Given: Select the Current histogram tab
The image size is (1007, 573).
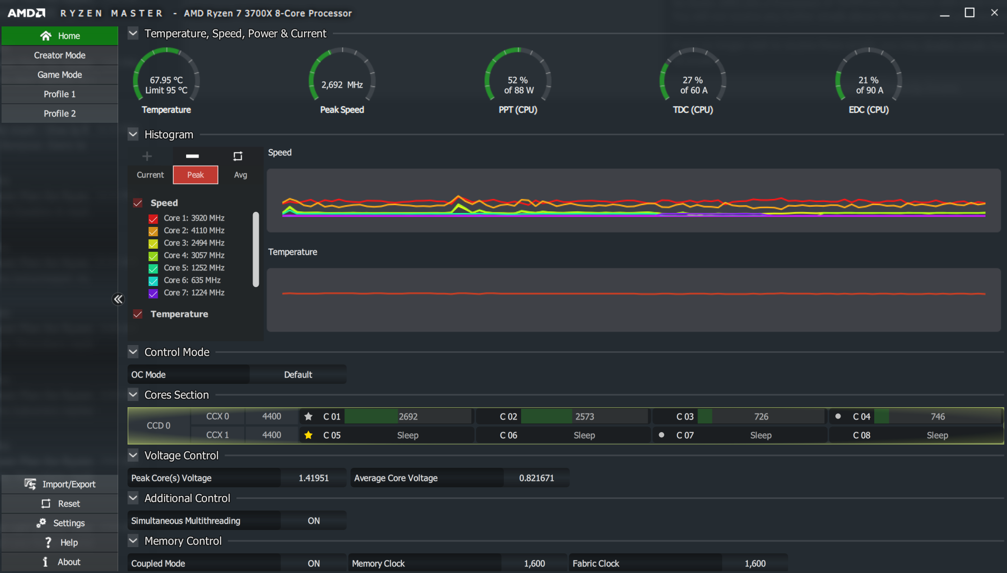Looking at the screenshot, I should 150,175.
